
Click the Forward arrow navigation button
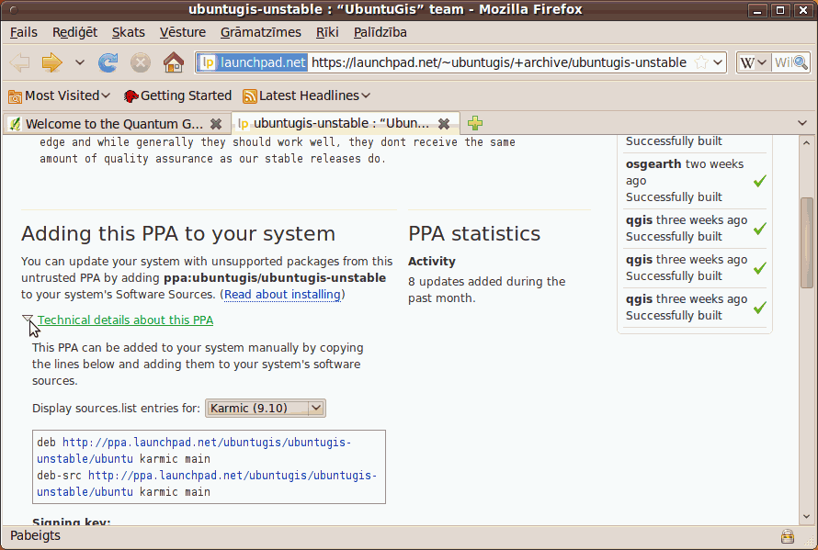[51, 62]
